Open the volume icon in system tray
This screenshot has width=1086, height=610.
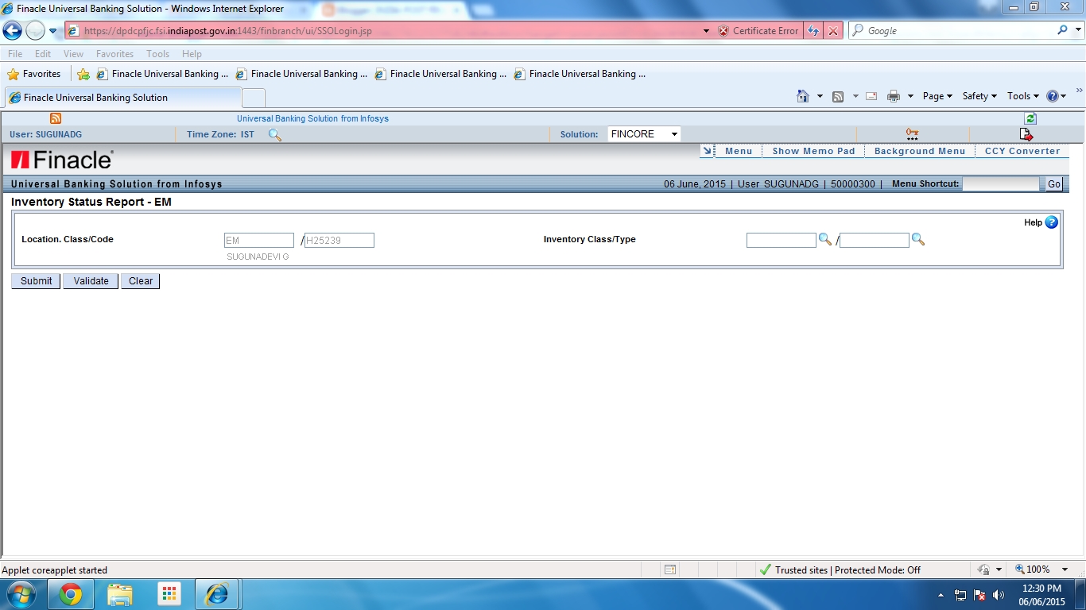pos(999,593)
